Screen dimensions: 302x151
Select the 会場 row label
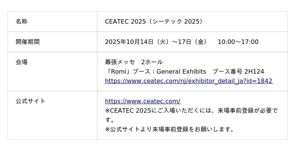pos(22,62)
